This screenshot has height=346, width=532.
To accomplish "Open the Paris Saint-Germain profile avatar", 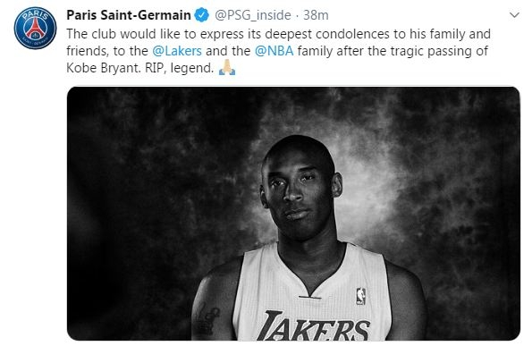I will [x=35, y=28].
